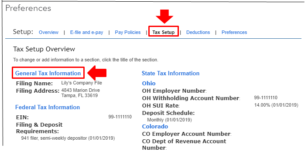
Task: Click the Monthly (01/01/2019) deposit schedule
Action: (169, 120)
